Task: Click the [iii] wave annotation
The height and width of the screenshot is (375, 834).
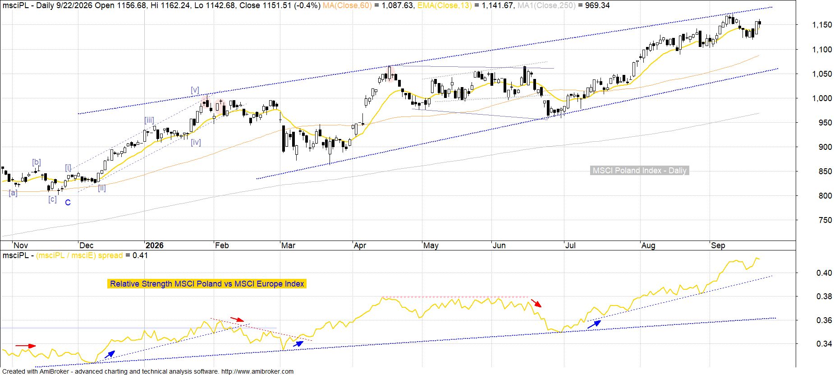Action: coord(149,120)
